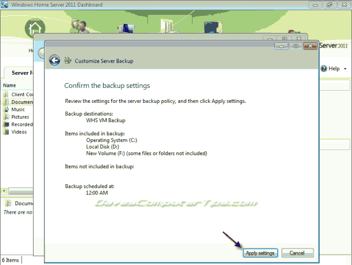Viewport: 352px width, 265px height.
Task: Click the blue back arrow in wizard
Action: pyautogui.click(x=54, y=60)
